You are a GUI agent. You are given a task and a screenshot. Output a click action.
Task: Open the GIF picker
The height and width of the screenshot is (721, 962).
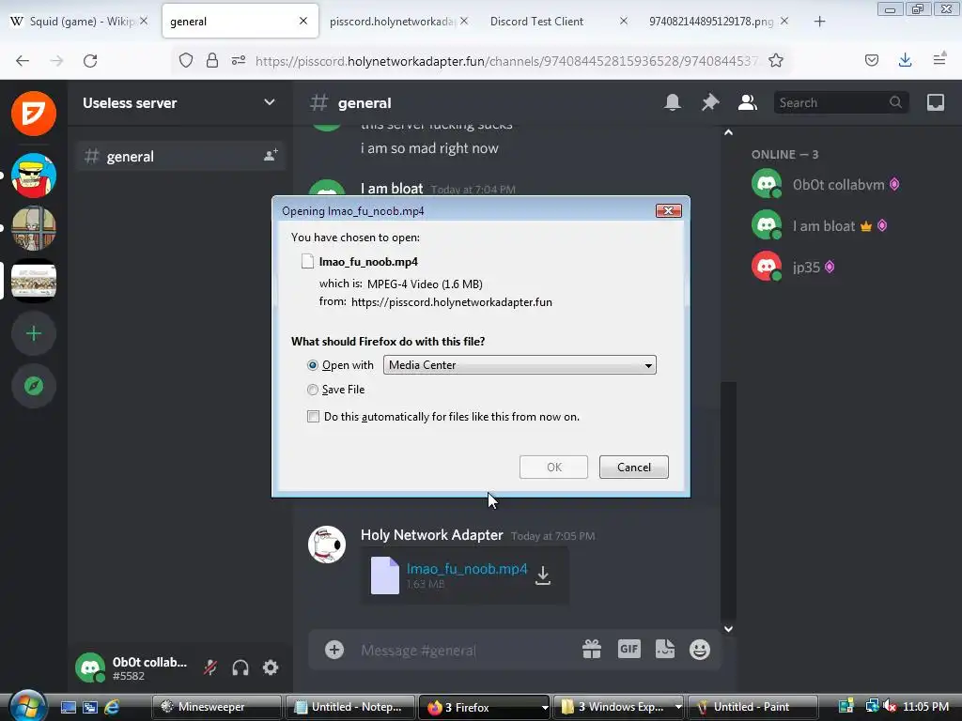point(628,649)
